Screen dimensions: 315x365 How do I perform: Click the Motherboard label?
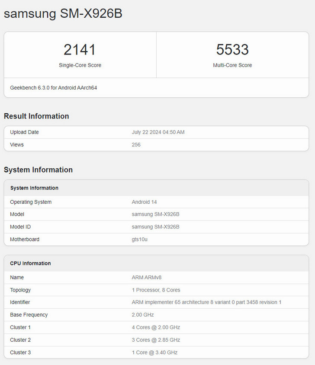tap(25, 239)
